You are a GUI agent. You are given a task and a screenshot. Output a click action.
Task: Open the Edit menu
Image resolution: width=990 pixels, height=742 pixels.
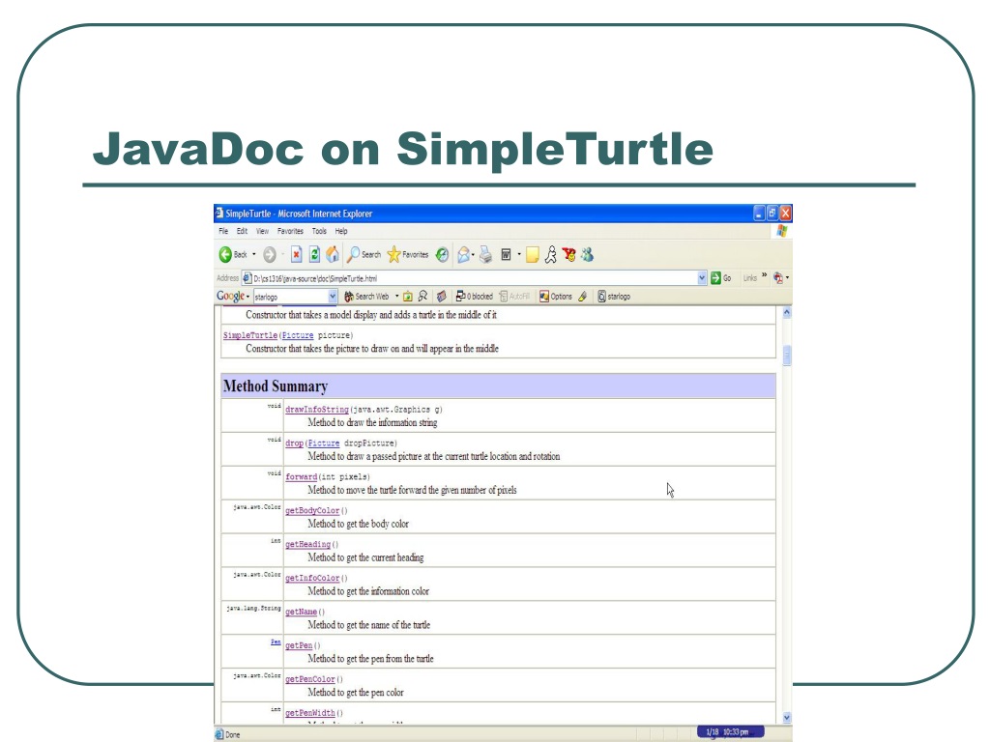pyautogui.click(x=242, y=232)
